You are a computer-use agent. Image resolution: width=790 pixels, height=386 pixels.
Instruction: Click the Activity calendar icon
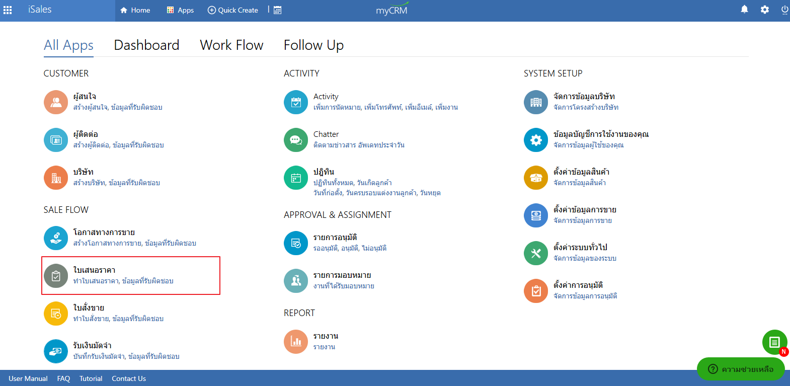pos(296,102)
